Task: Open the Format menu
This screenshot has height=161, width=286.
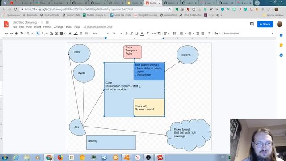Action: point(47,27)
